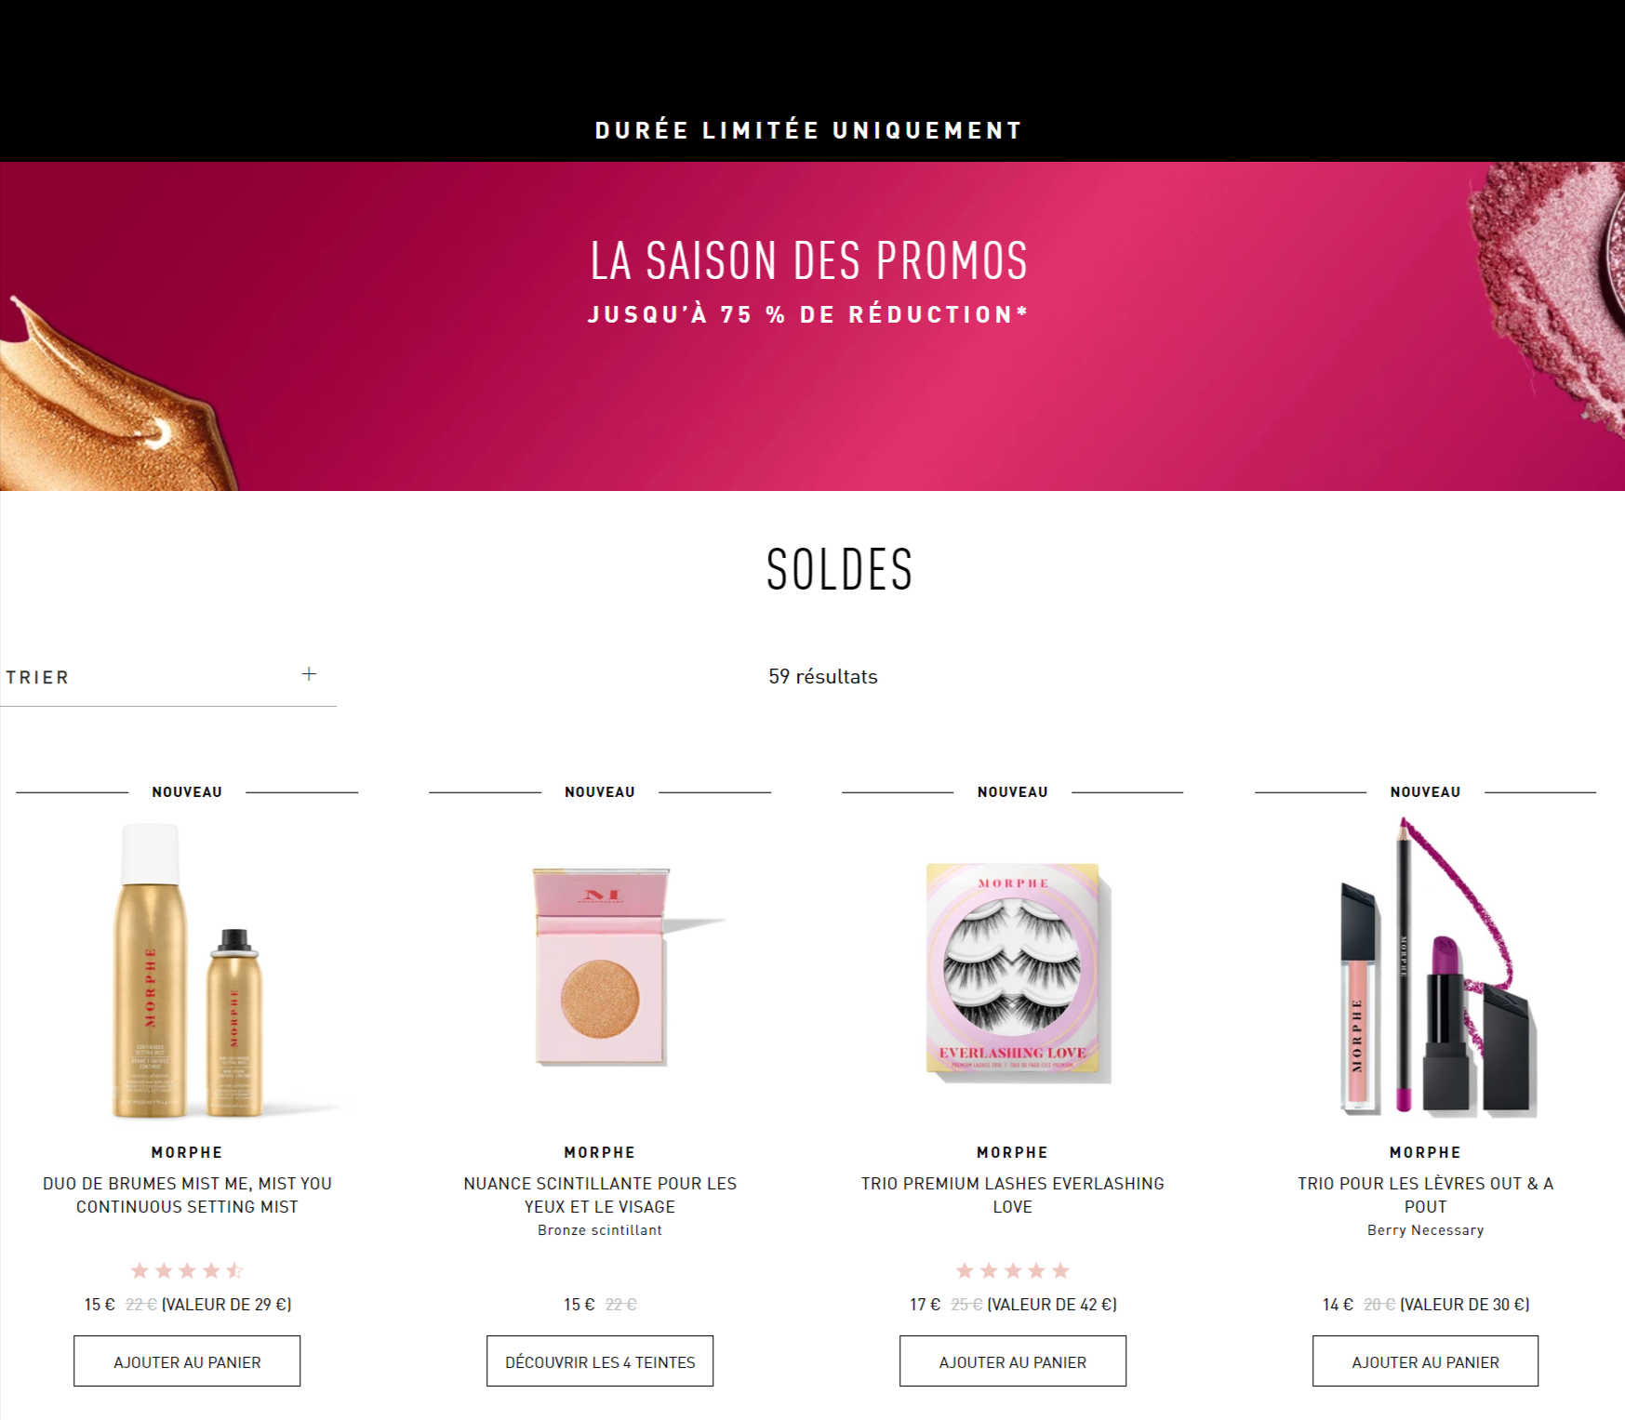Click Découvrir les 4 teintes button

[x=600, y=1361]
